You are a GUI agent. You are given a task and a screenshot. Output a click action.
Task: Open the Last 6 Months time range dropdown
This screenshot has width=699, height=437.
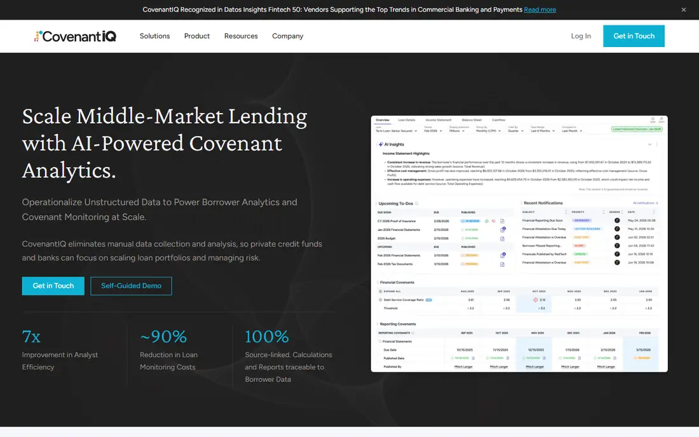[x=543, y=131]
